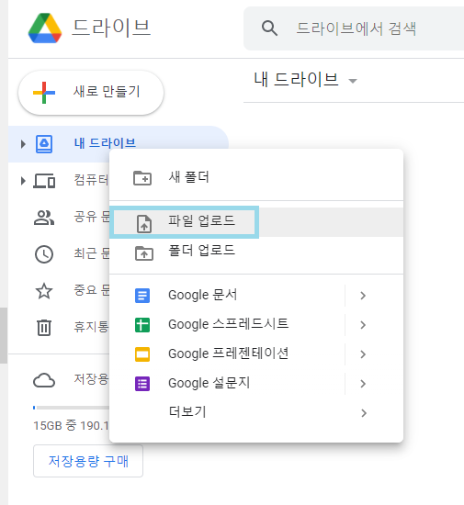Screen dimensions: 464x505
Task: Click the starred star icon
Action: 44,291
